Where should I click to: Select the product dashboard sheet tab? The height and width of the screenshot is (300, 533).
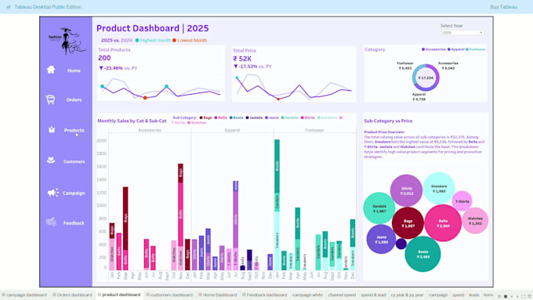coord(119,295)
